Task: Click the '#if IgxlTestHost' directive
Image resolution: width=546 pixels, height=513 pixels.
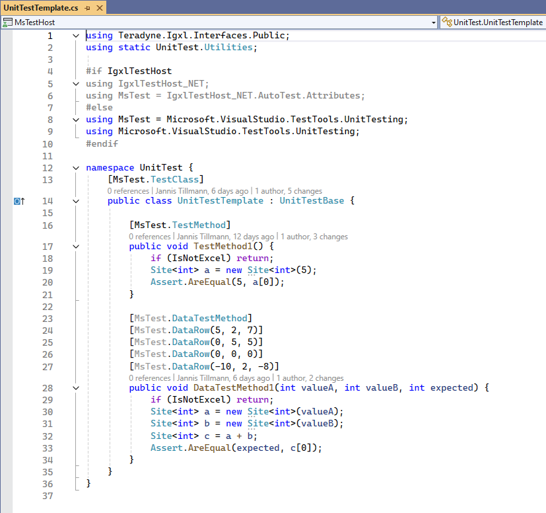Action: pos(129,71)
